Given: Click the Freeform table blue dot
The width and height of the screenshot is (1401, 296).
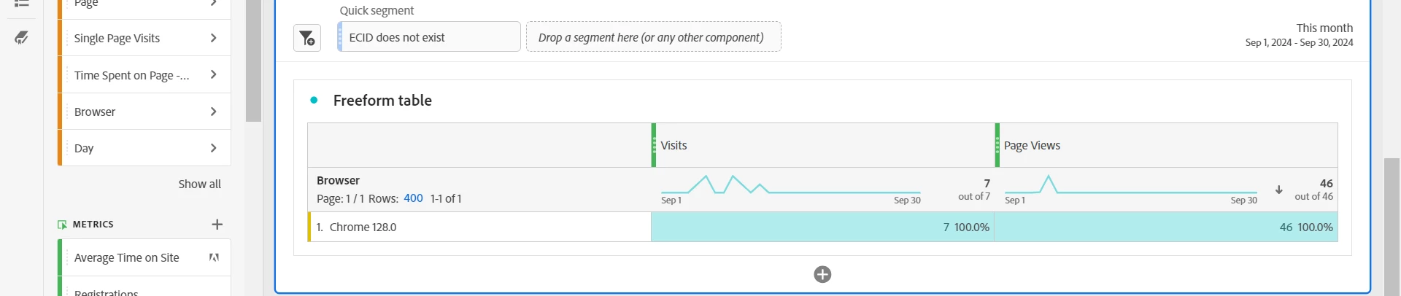Looking at the screenshot, I should click(x=314, y=100).
